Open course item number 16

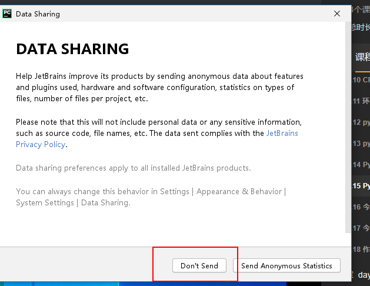(361, 207)
